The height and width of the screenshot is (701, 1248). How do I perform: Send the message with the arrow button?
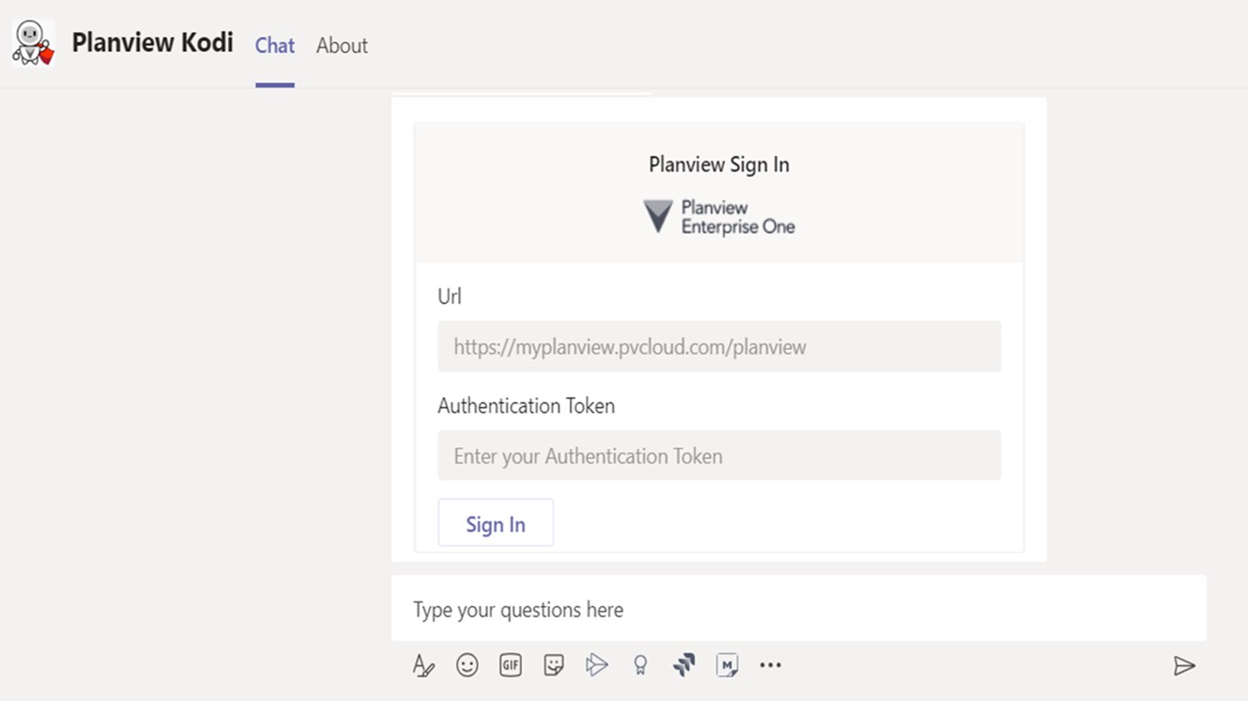(1184, 665)
